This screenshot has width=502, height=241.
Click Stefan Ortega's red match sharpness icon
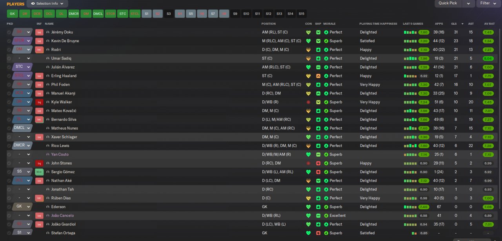pos(318,233)
